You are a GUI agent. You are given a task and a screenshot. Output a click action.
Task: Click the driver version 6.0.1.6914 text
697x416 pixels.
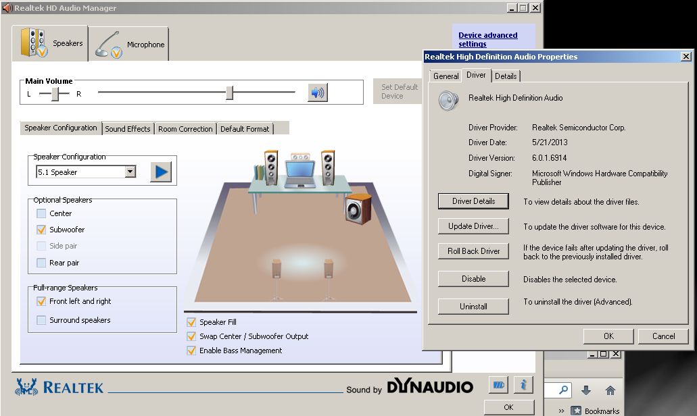click(550, 158)
